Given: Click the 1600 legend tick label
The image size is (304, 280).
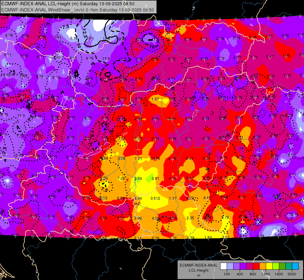Looking at the screenshot, I should click(279, 274).
